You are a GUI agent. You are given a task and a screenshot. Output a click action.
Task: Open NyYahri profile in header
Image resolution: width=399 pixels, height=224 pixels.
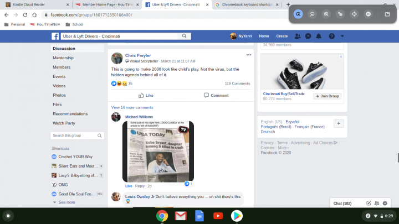241,36
